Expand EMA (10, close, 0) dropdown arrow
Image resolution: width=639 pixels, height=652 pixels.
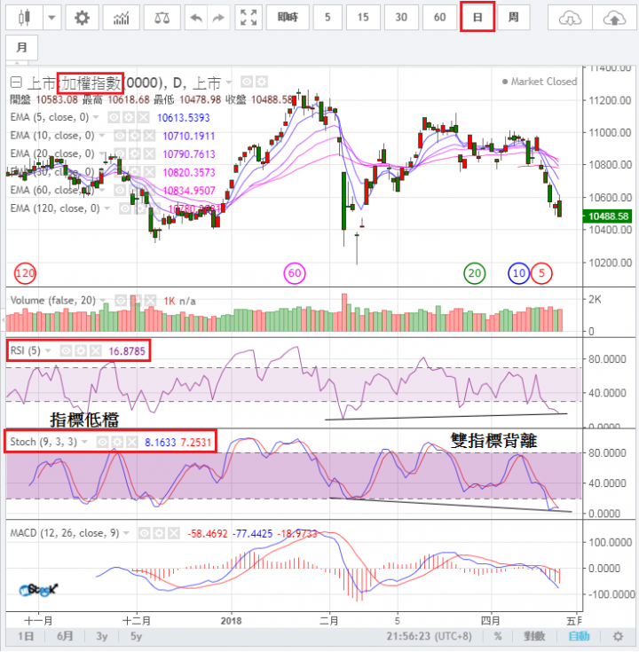tap(101, 136)
